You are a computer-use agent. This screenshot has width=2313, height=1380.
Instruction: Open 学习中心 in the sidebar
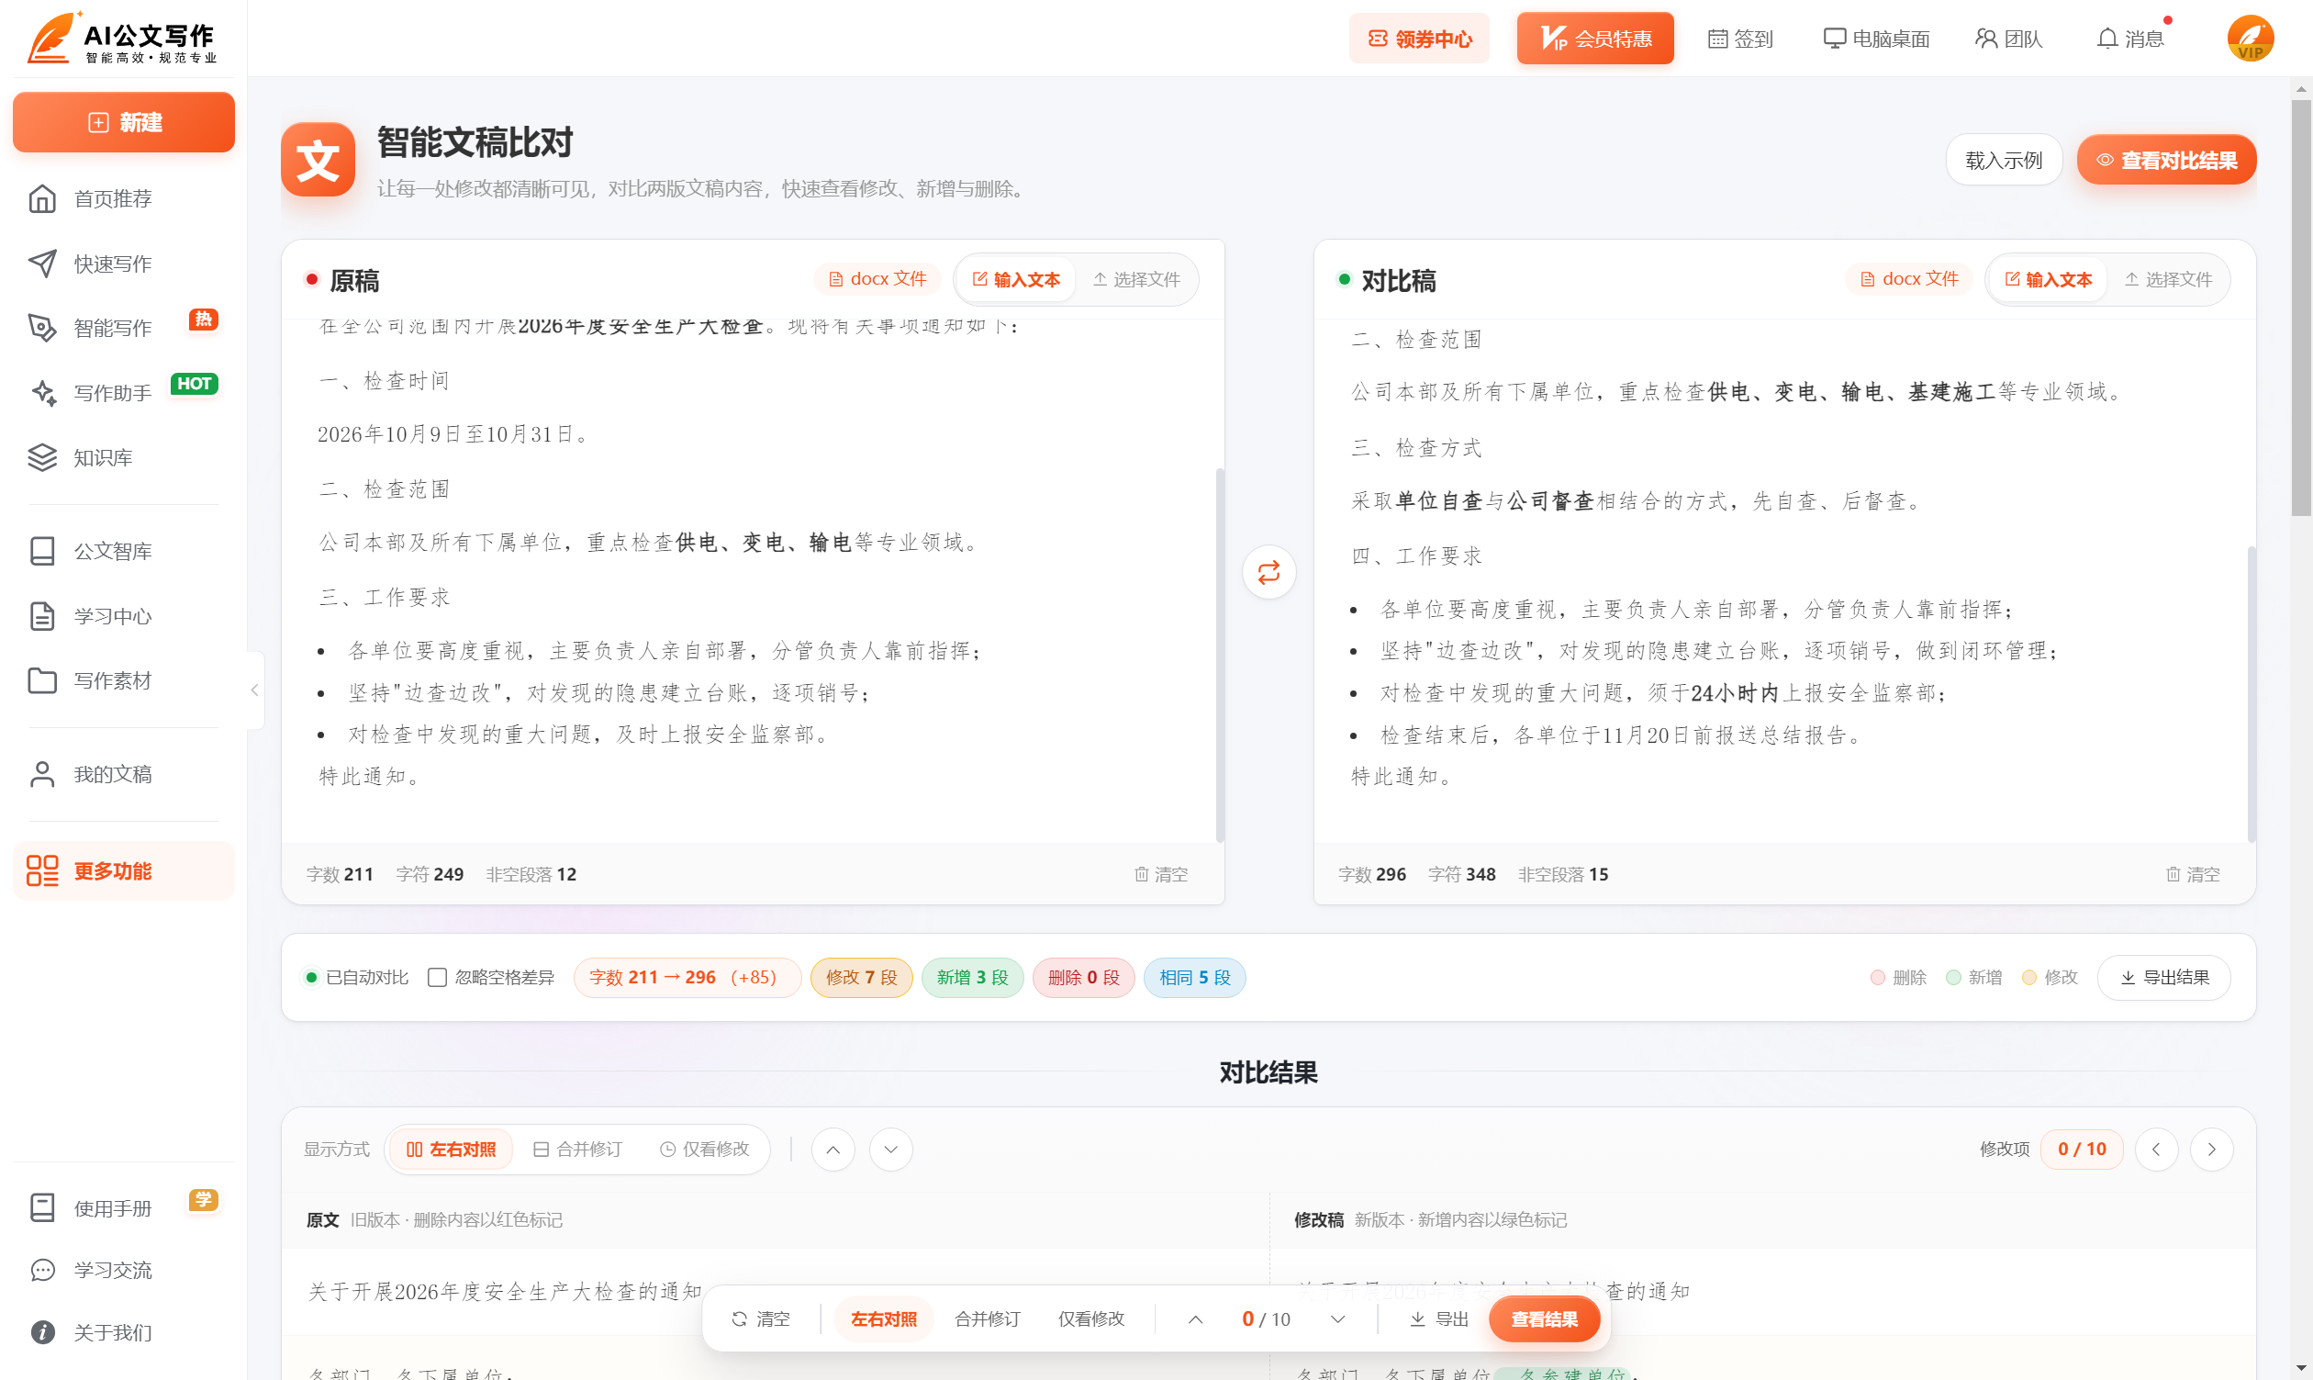tap(124, 616)
